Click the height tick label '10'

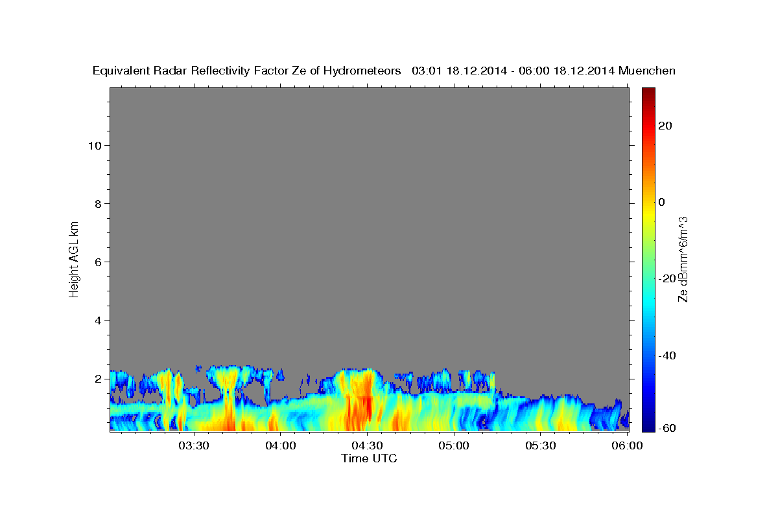click(97, 145)
